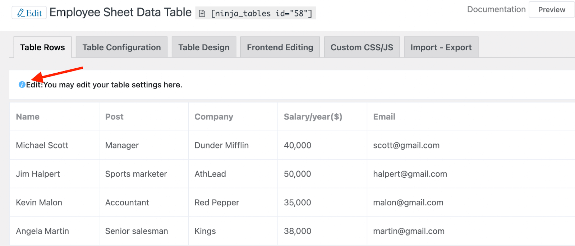
Task: Open the Custom CSS/JS tab
Action: [362, 47]
